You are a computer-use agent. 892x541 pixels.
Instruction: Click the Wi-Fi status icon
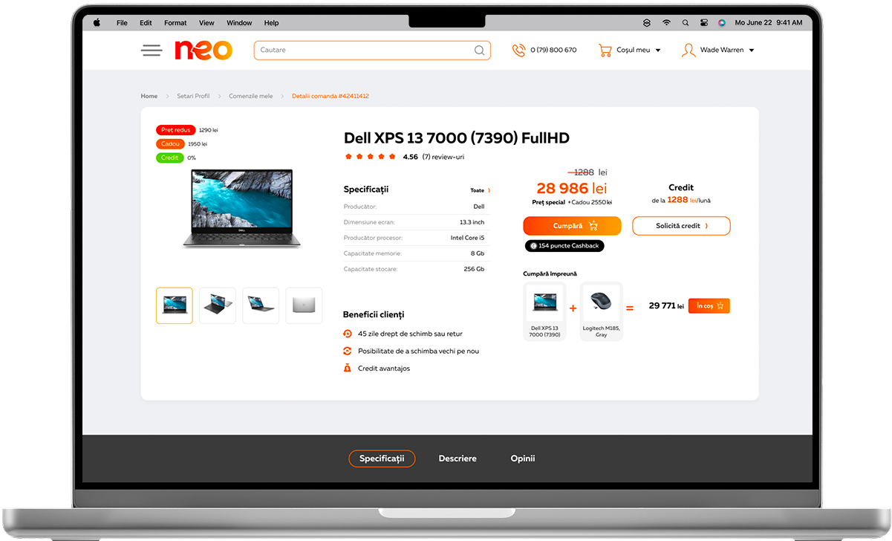point(666,23)
